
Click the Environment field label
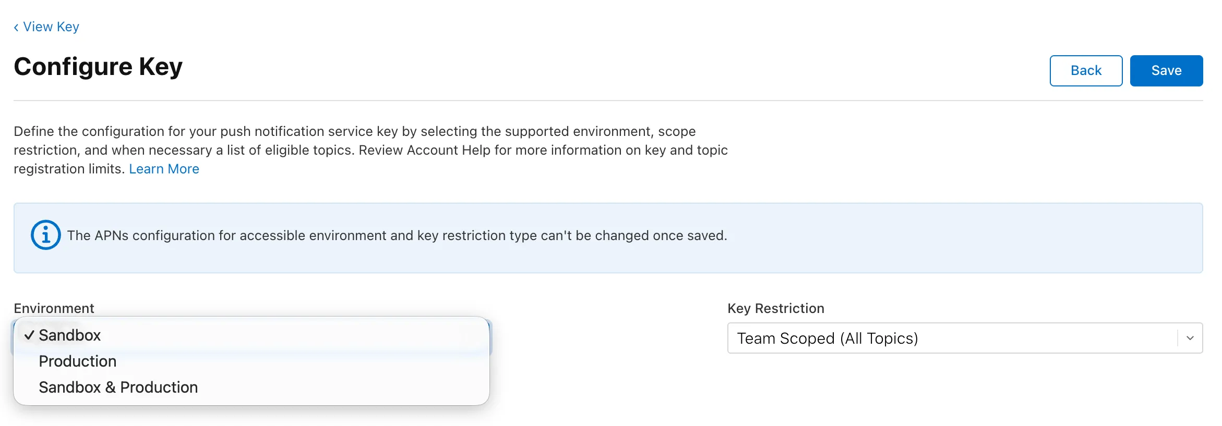(x=54, y=308)
